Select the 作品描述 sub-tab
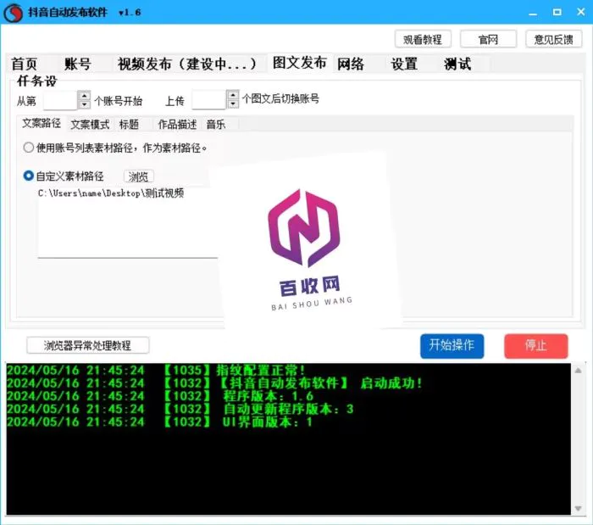Image resolution: width=593 pixels, height=525 pixels. (x=177, y=125)
